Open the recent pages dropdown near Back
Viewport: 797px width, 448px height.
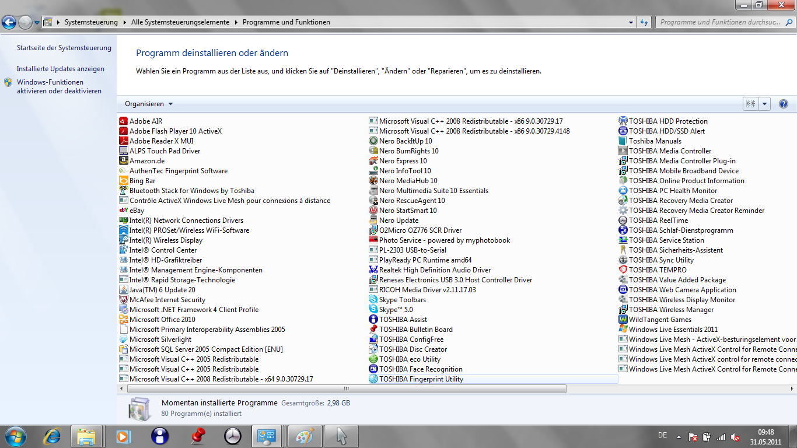pyautogui.click(x=37, y=23)
